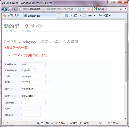Follow the ホーム ページへ戻る link
Image resolution: width=129 pixels, height=127 pixels.
point(20,31)
